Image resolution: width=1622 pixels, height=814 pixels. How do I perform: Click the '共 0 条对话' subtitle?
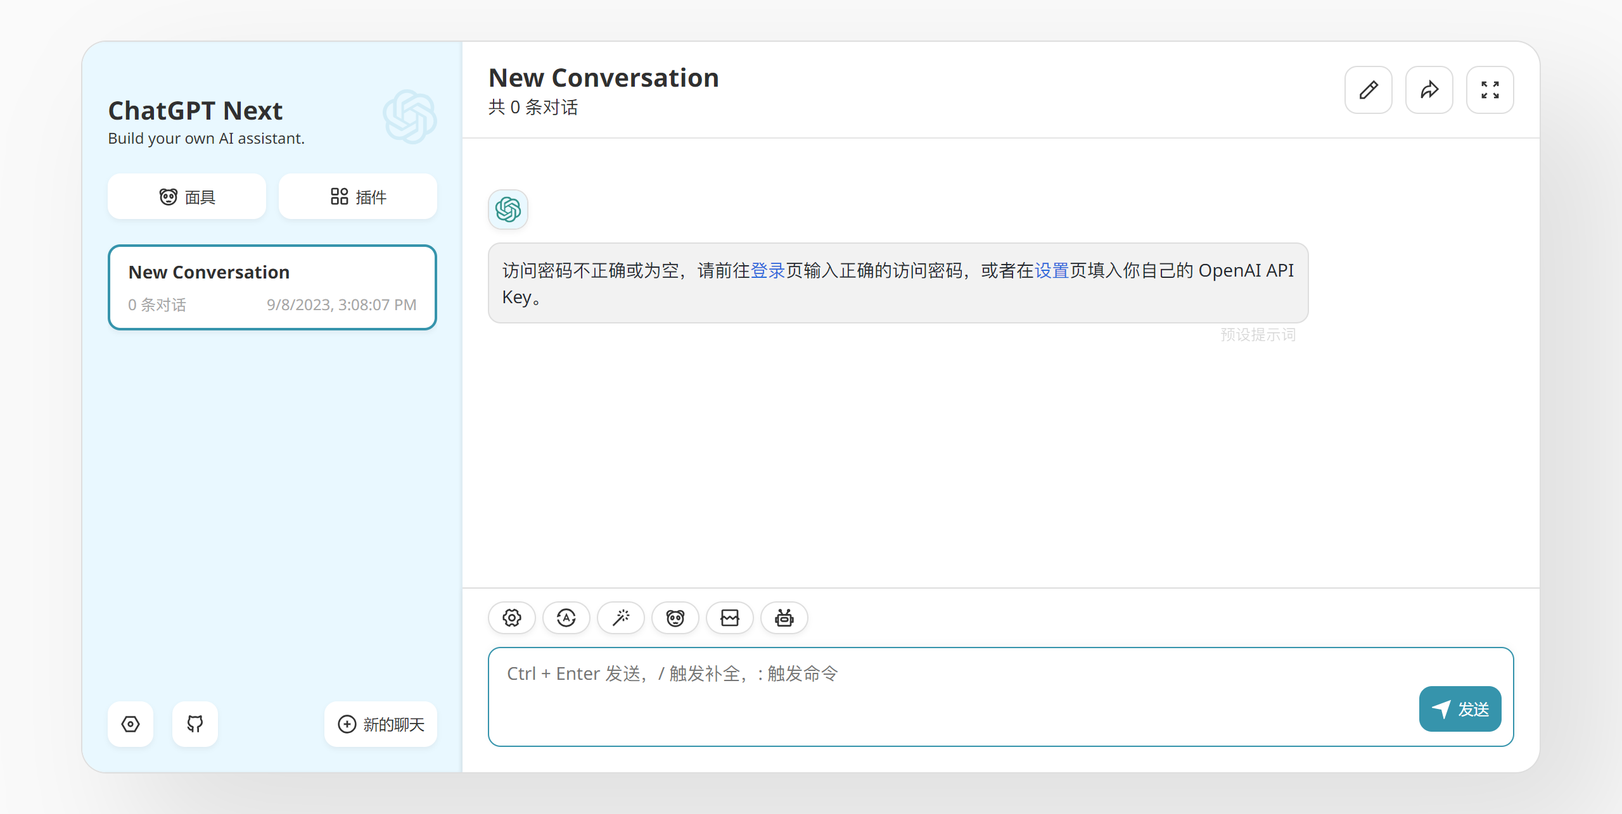[533, 108]
